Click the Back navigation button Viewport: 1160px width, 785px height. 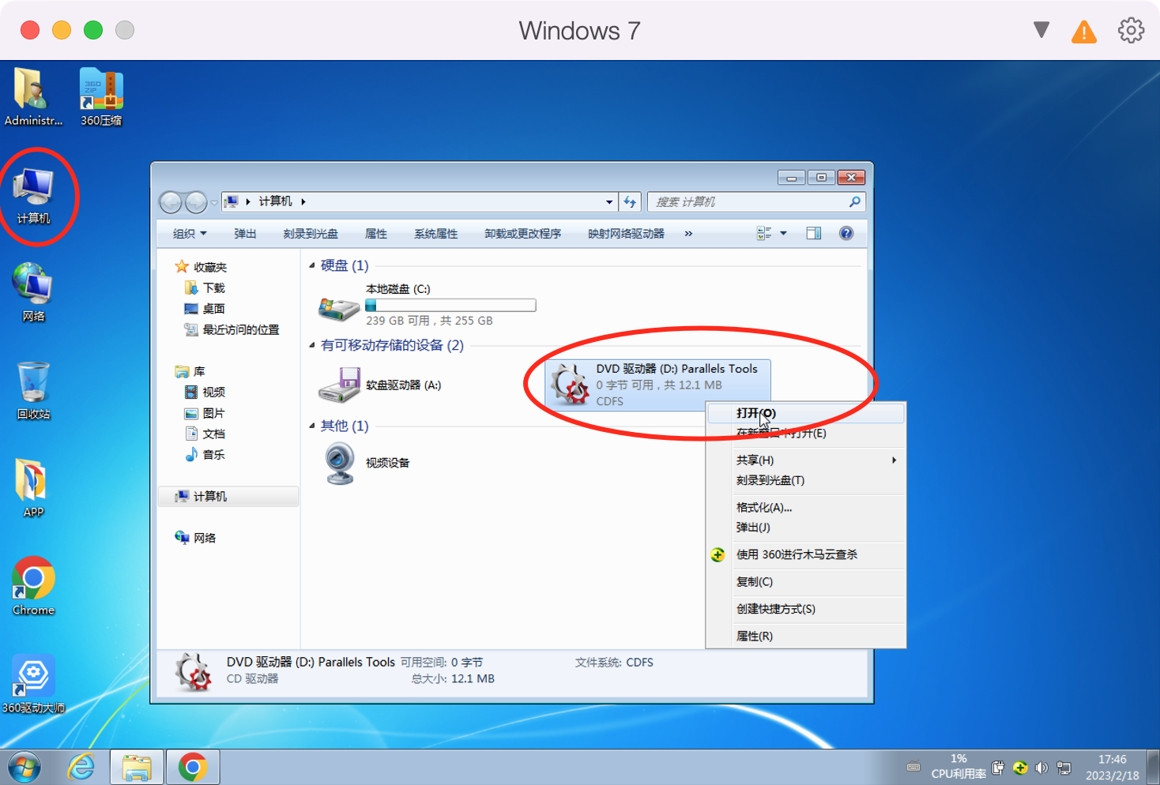[171, 201]
